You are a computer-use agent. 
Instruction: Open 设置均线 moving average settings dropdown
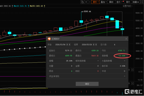[127, 6]
